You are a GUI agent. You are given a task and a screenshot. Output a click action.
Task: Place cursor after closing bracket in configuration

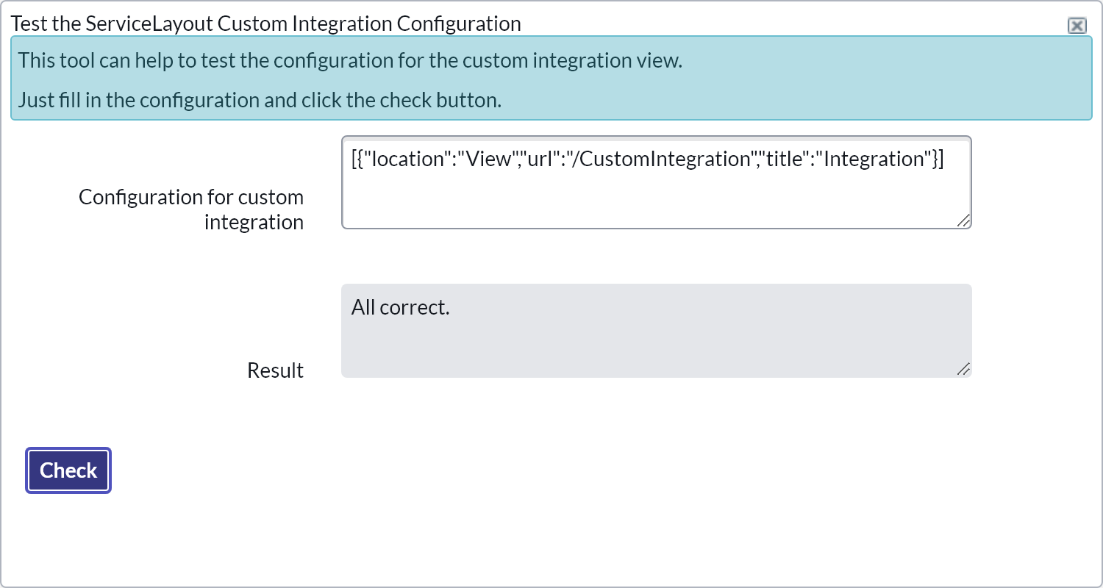coord(946,159)
